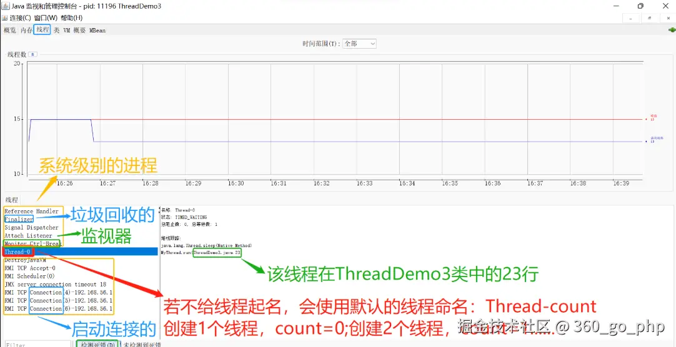Select the DestroyJavaVM thread
This screenshot has height=347, width=676.
click(x=25, y=260)
